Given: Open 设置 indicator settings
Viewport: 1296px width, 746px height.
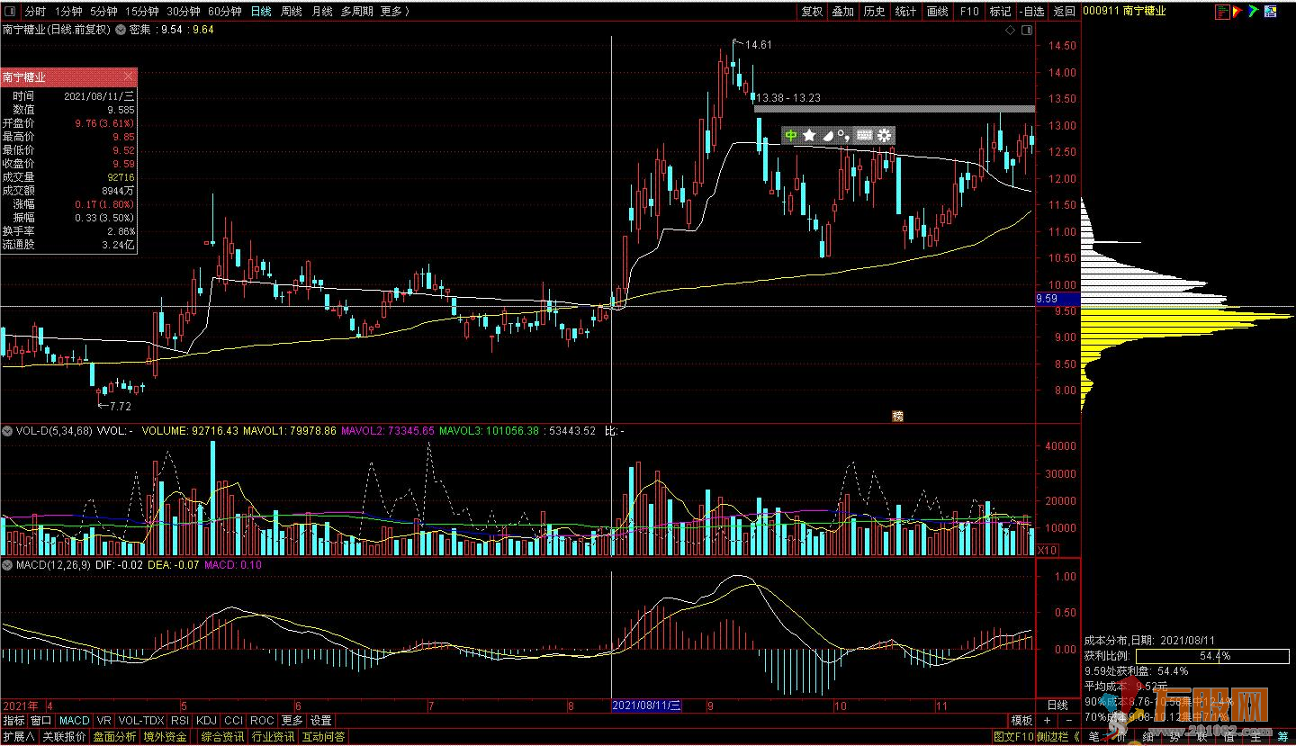Looking at the screenshot, I should 321,721.
